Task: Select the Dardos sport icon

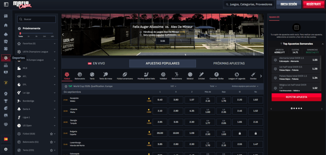Action: [253, 76]
